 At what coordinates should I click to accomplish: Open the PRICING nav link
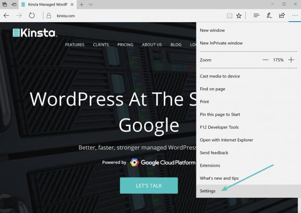pyautogui.click(x=125, y=45)
